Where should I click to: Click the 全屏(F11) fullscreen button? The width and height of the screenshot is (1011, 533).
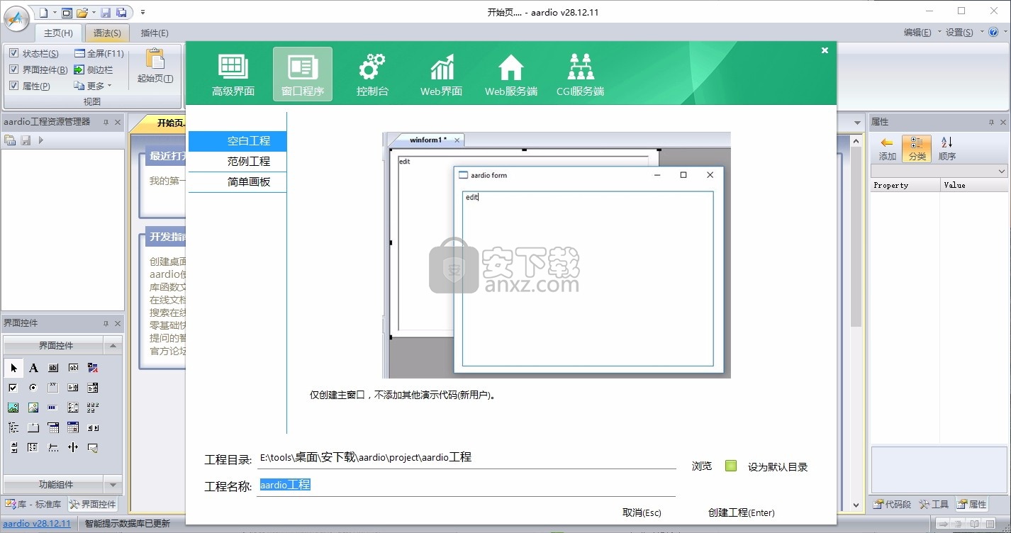(99, 54)
